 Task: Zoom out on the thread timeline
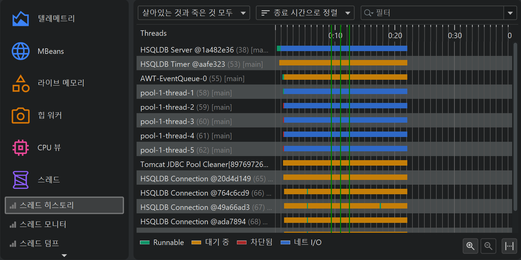488,246
